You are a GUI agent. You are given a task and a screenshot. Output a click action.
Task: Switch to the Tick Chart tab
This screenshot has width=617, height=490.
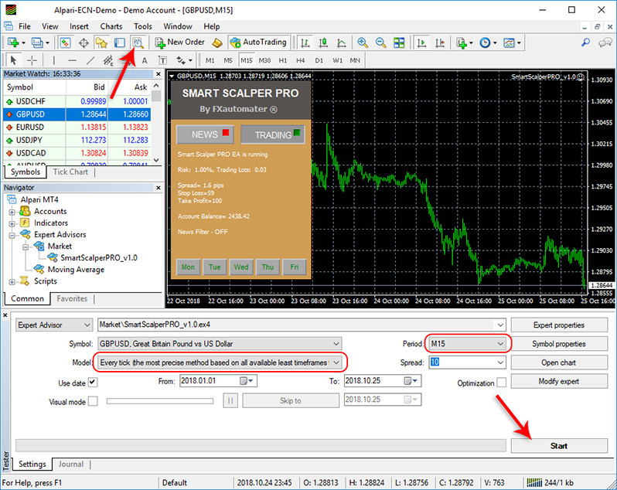[x=70, y=172]
